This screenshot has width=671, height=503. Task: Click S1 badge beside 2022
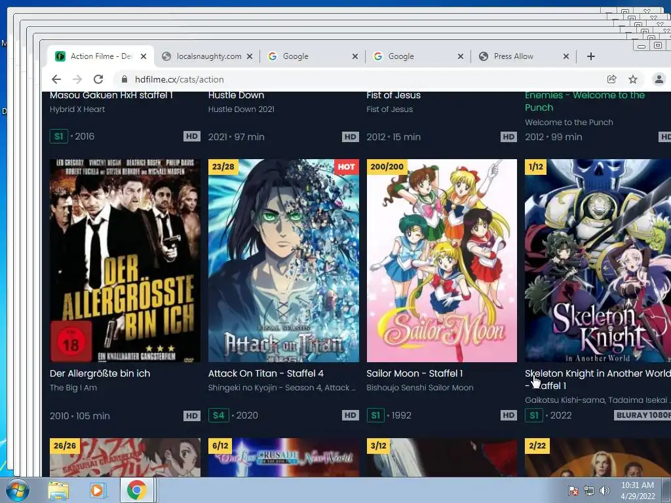[x=534, y=415]
